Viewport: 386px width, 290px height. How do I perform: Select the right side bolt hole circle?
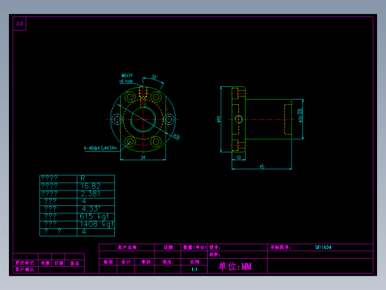point(169,119)
